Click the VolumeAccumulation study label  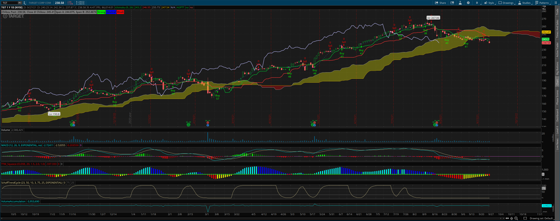coord(14,201)
